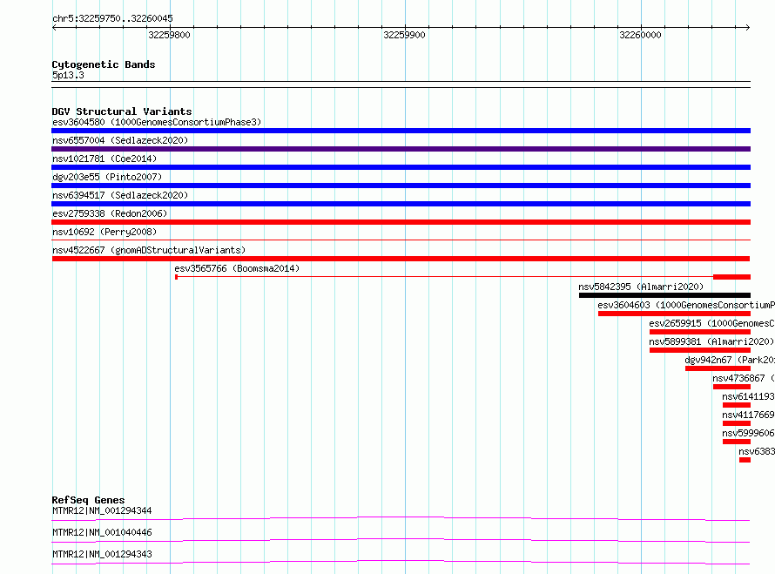
Task: Click the nsv4117669 red variant bar
Action: click(737, 423)
